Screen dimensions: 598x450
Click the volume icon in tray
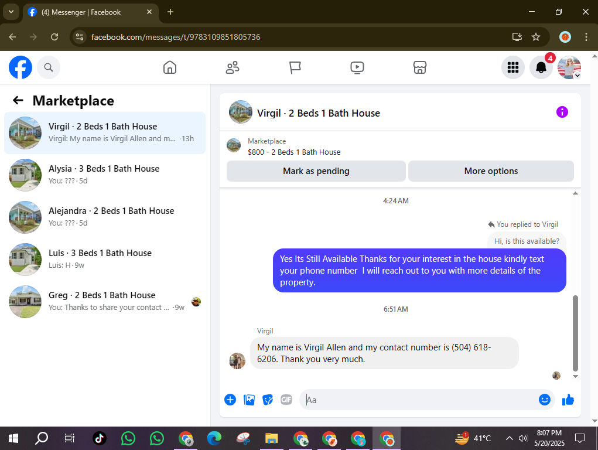pyautogui.click(x=523, y=438)
